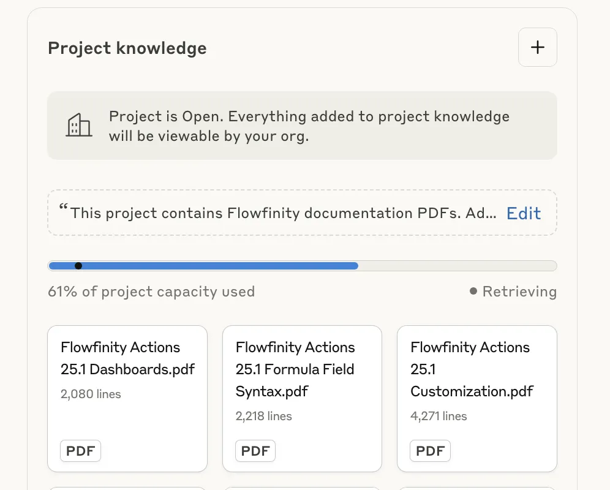Open the Edit link for project instructions
Viewport: 610px width, 490px height.
(523, 213)
